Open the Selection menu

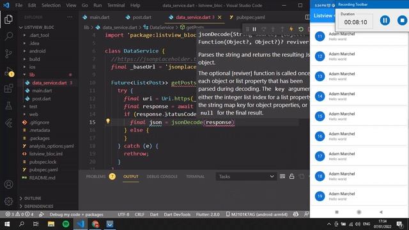pyautogui.click(x=51, y=5)
